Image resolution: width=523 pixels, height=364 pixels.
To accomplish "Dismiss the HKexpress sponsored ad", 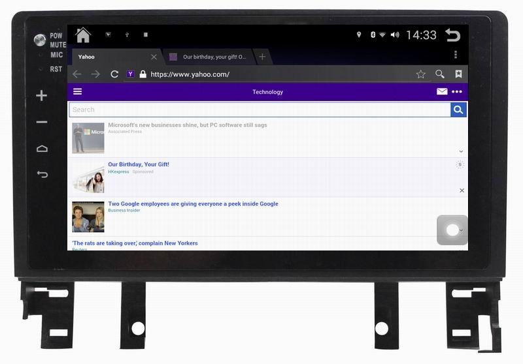I will coord(462,190).
